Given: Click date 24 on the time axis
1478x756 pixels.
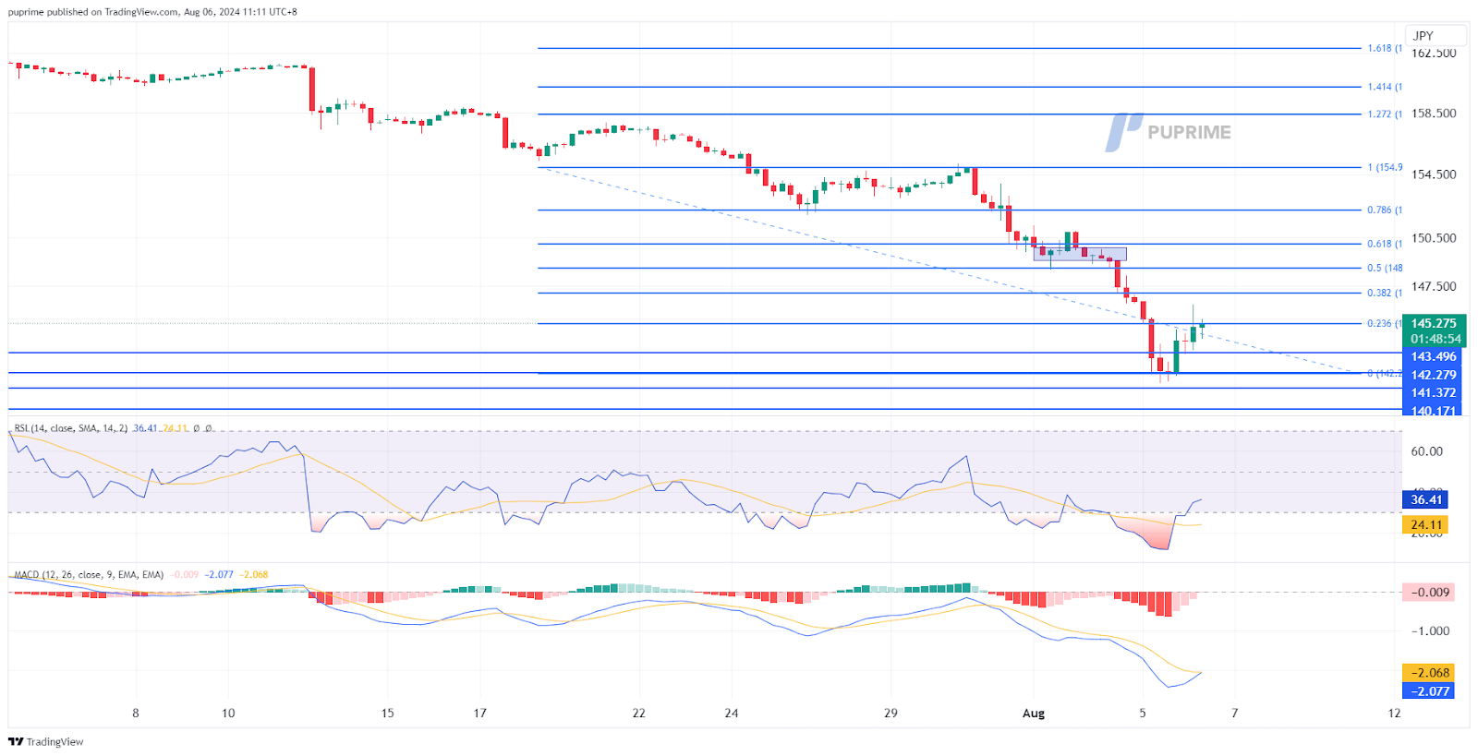Looking at the screenshot, I should click(732, 714).
